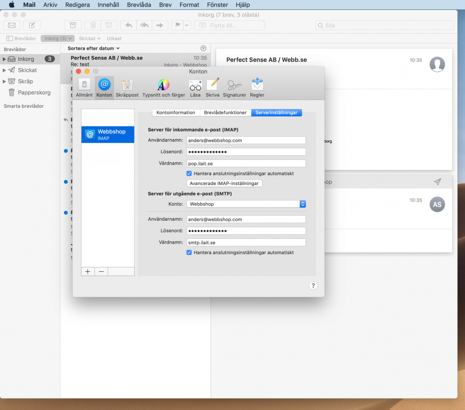Image resolution: width=465 pixels, height=410 pixels.
Task: Open the Arkiv menu
Action: [x=50, y=5]
